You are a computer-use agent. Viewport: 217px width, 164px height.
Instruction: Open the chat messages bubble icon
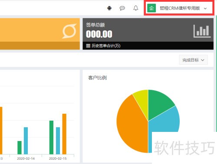click(122, 8)
